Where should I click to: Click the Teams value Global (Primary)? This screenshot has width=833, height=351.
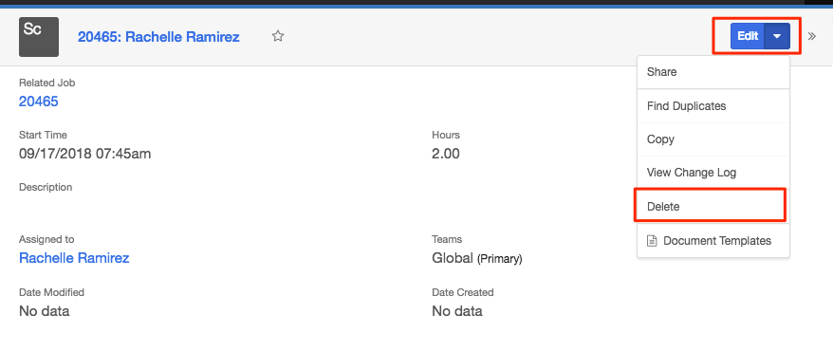(477, 259)
